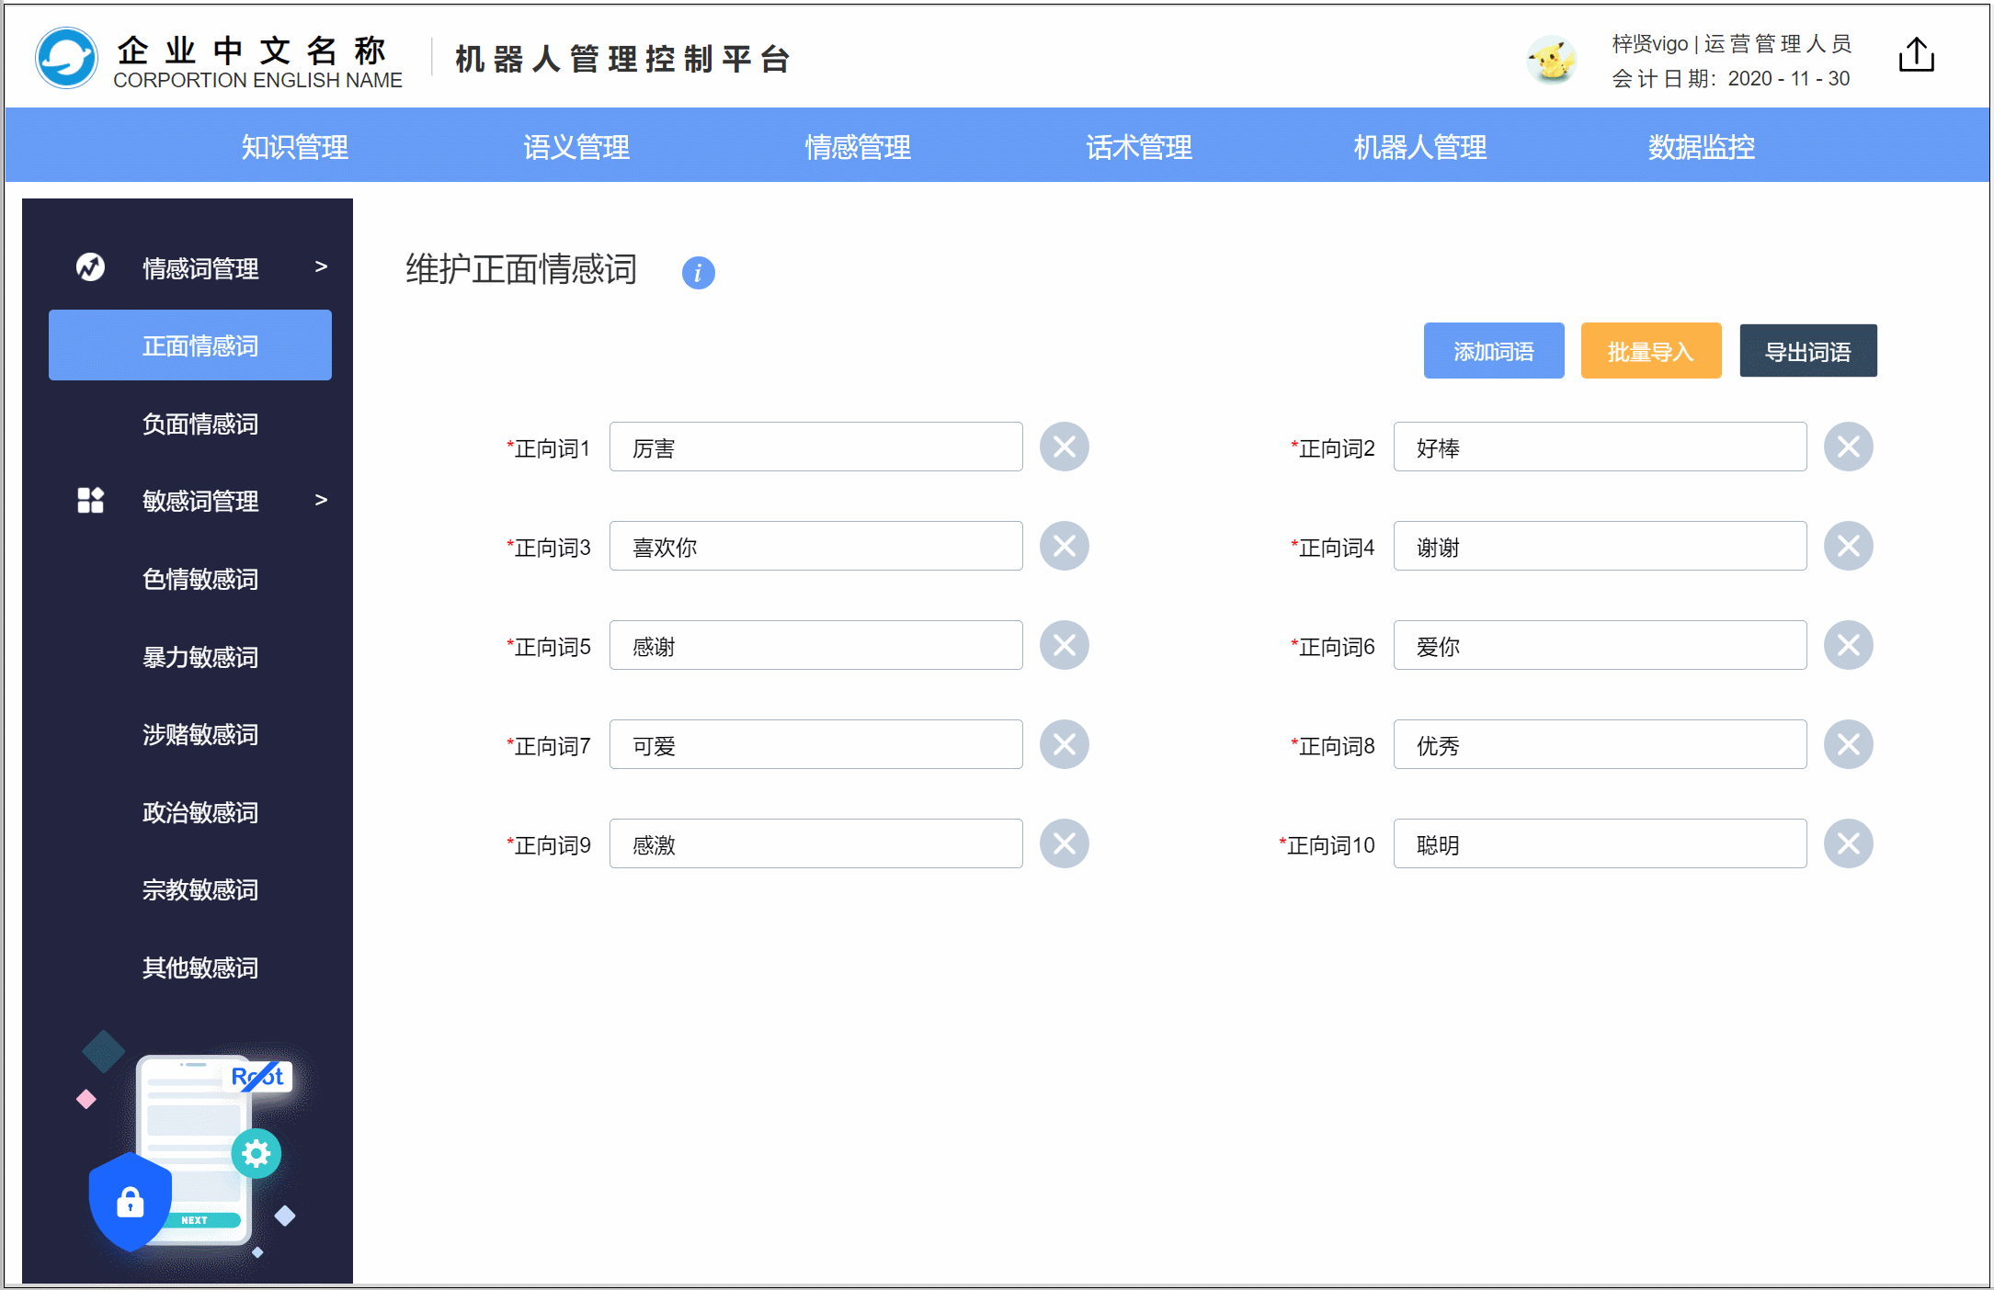
Task: Select 负面情感词 in the sidebar
Action: pyautogui.click(x=199, y=424)
